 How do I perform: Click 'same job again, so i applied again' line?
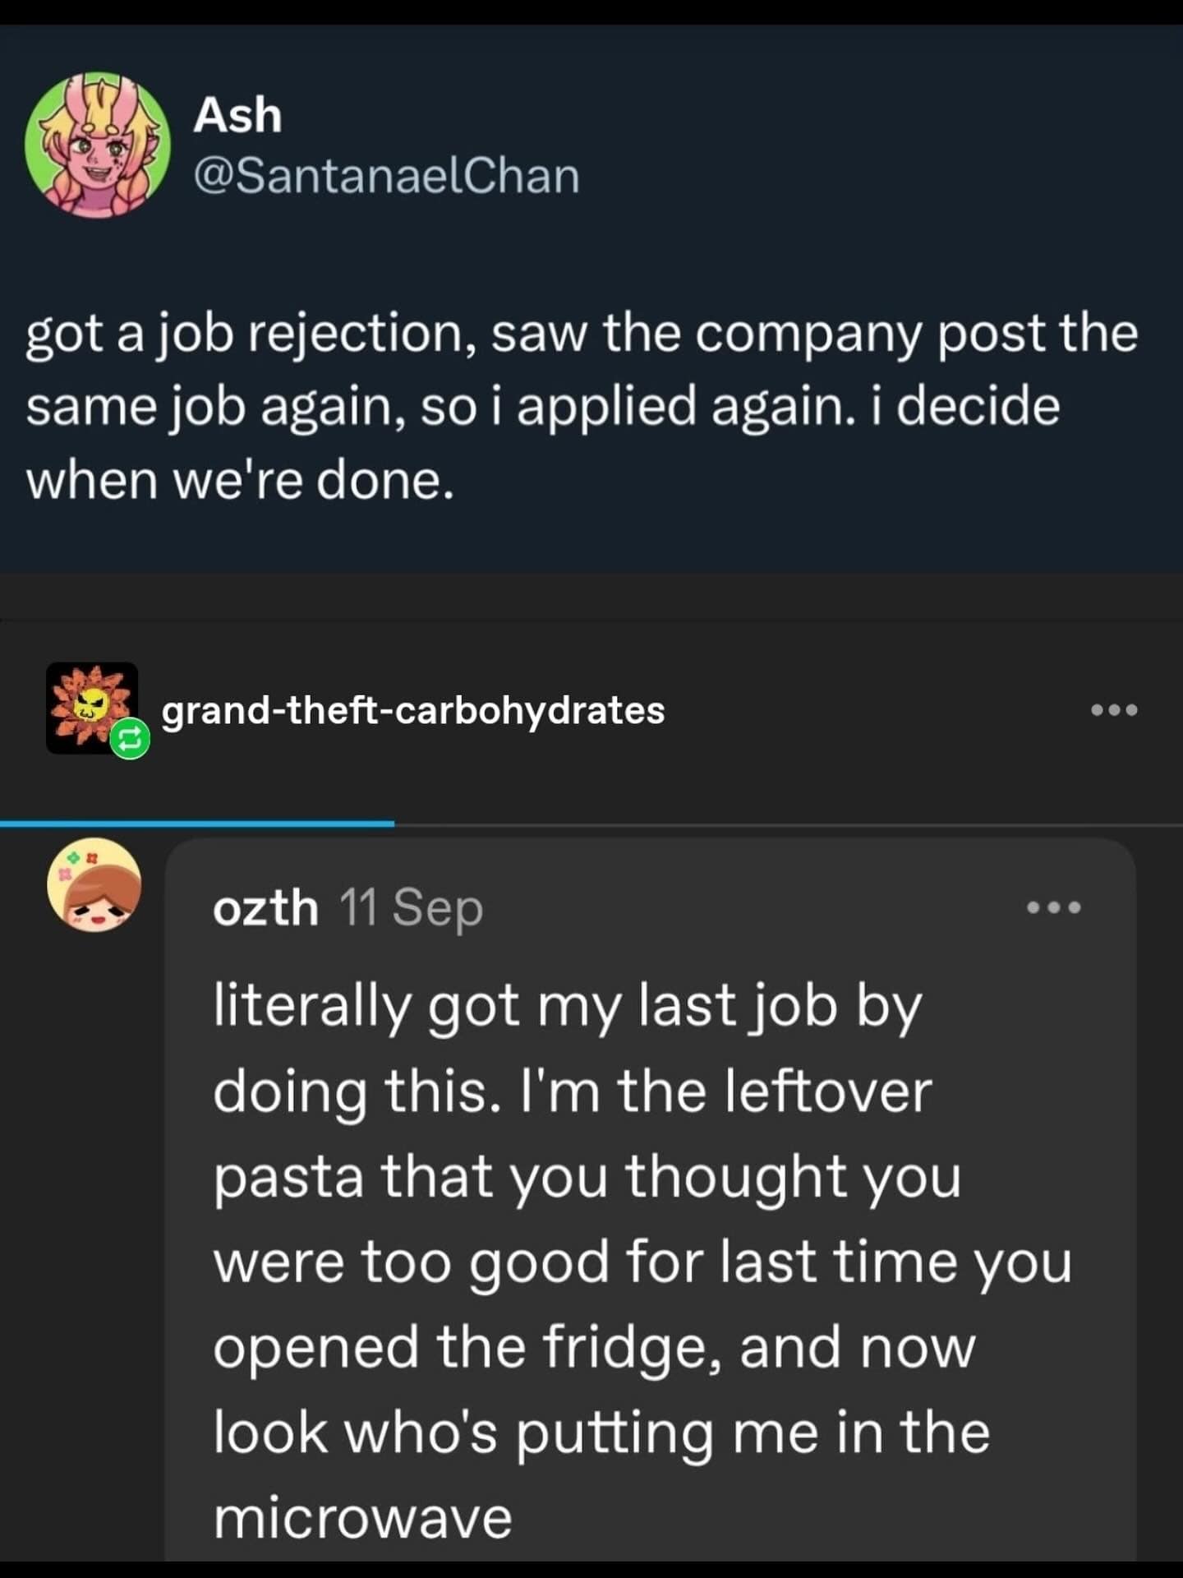542,408
